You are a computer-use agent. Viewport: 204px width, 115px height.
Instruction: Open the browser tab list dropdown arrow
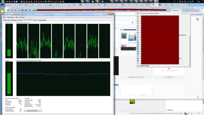tap(189, 10)
